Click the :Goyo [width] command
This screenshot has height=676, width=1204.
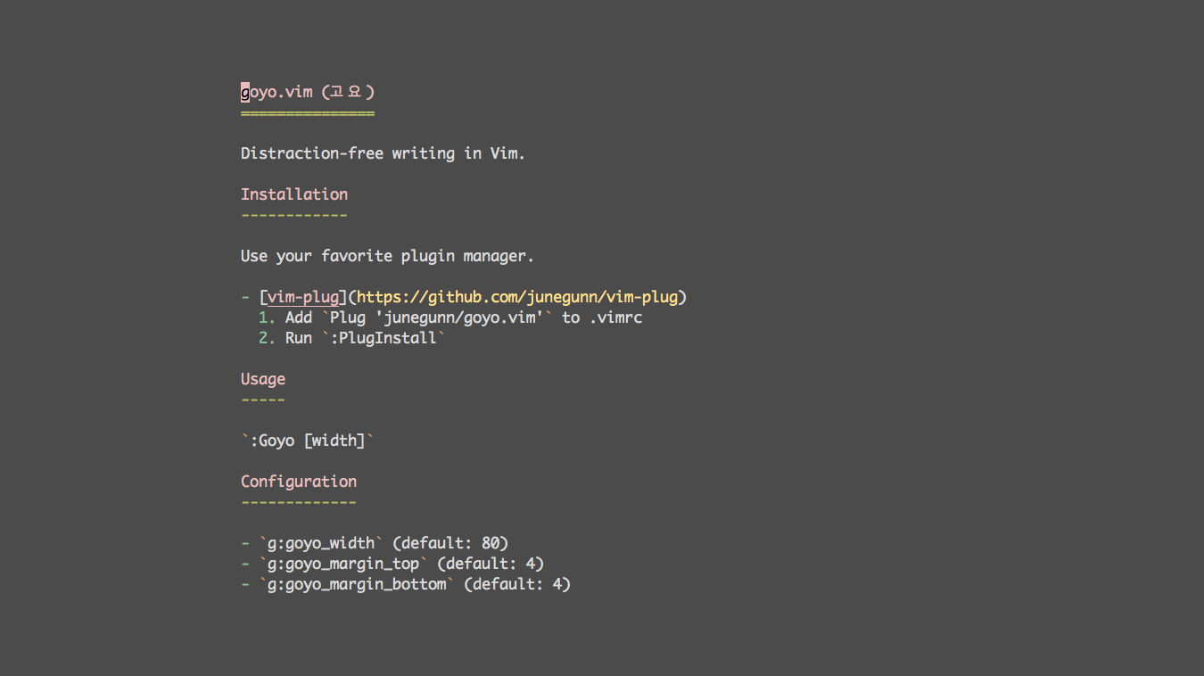tap(308, 441)
